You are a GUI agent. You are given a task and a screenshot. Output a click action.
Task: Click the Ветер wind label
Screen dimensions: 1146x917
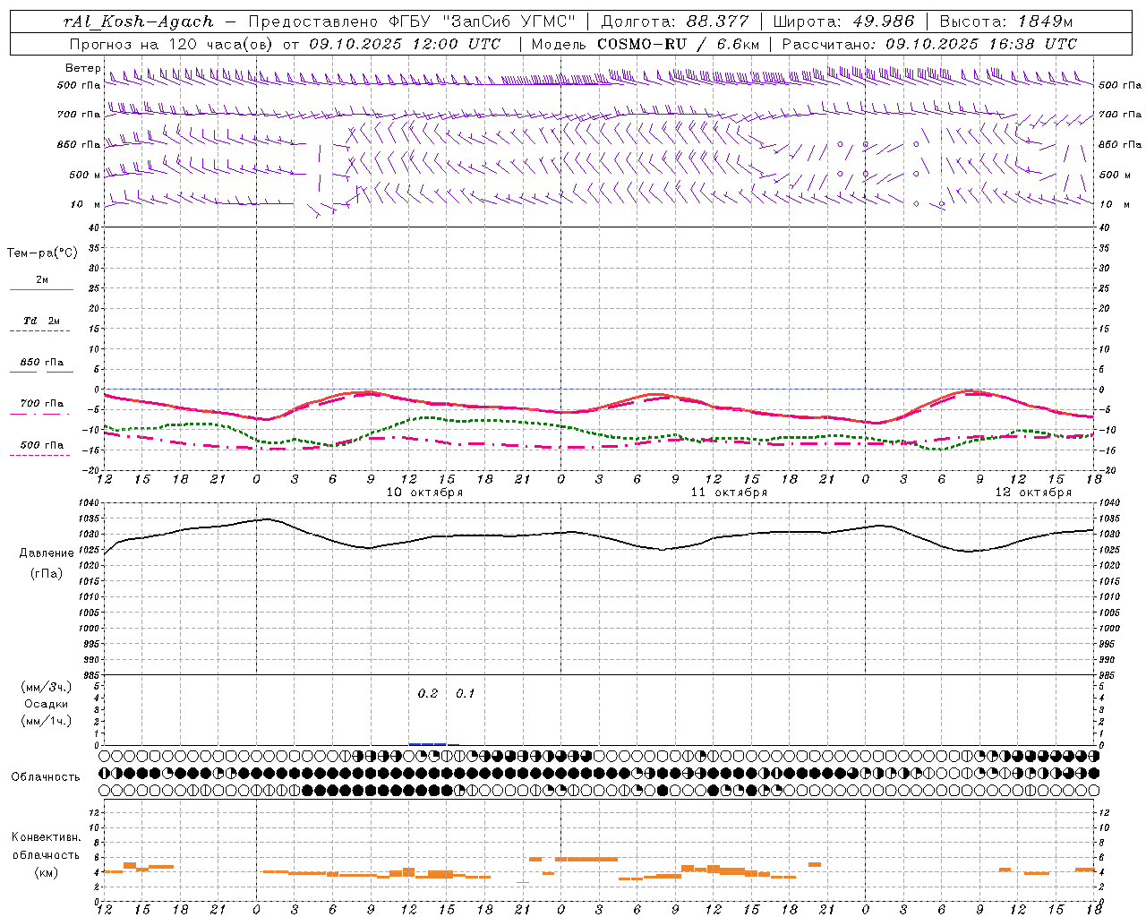coord(83,68)
